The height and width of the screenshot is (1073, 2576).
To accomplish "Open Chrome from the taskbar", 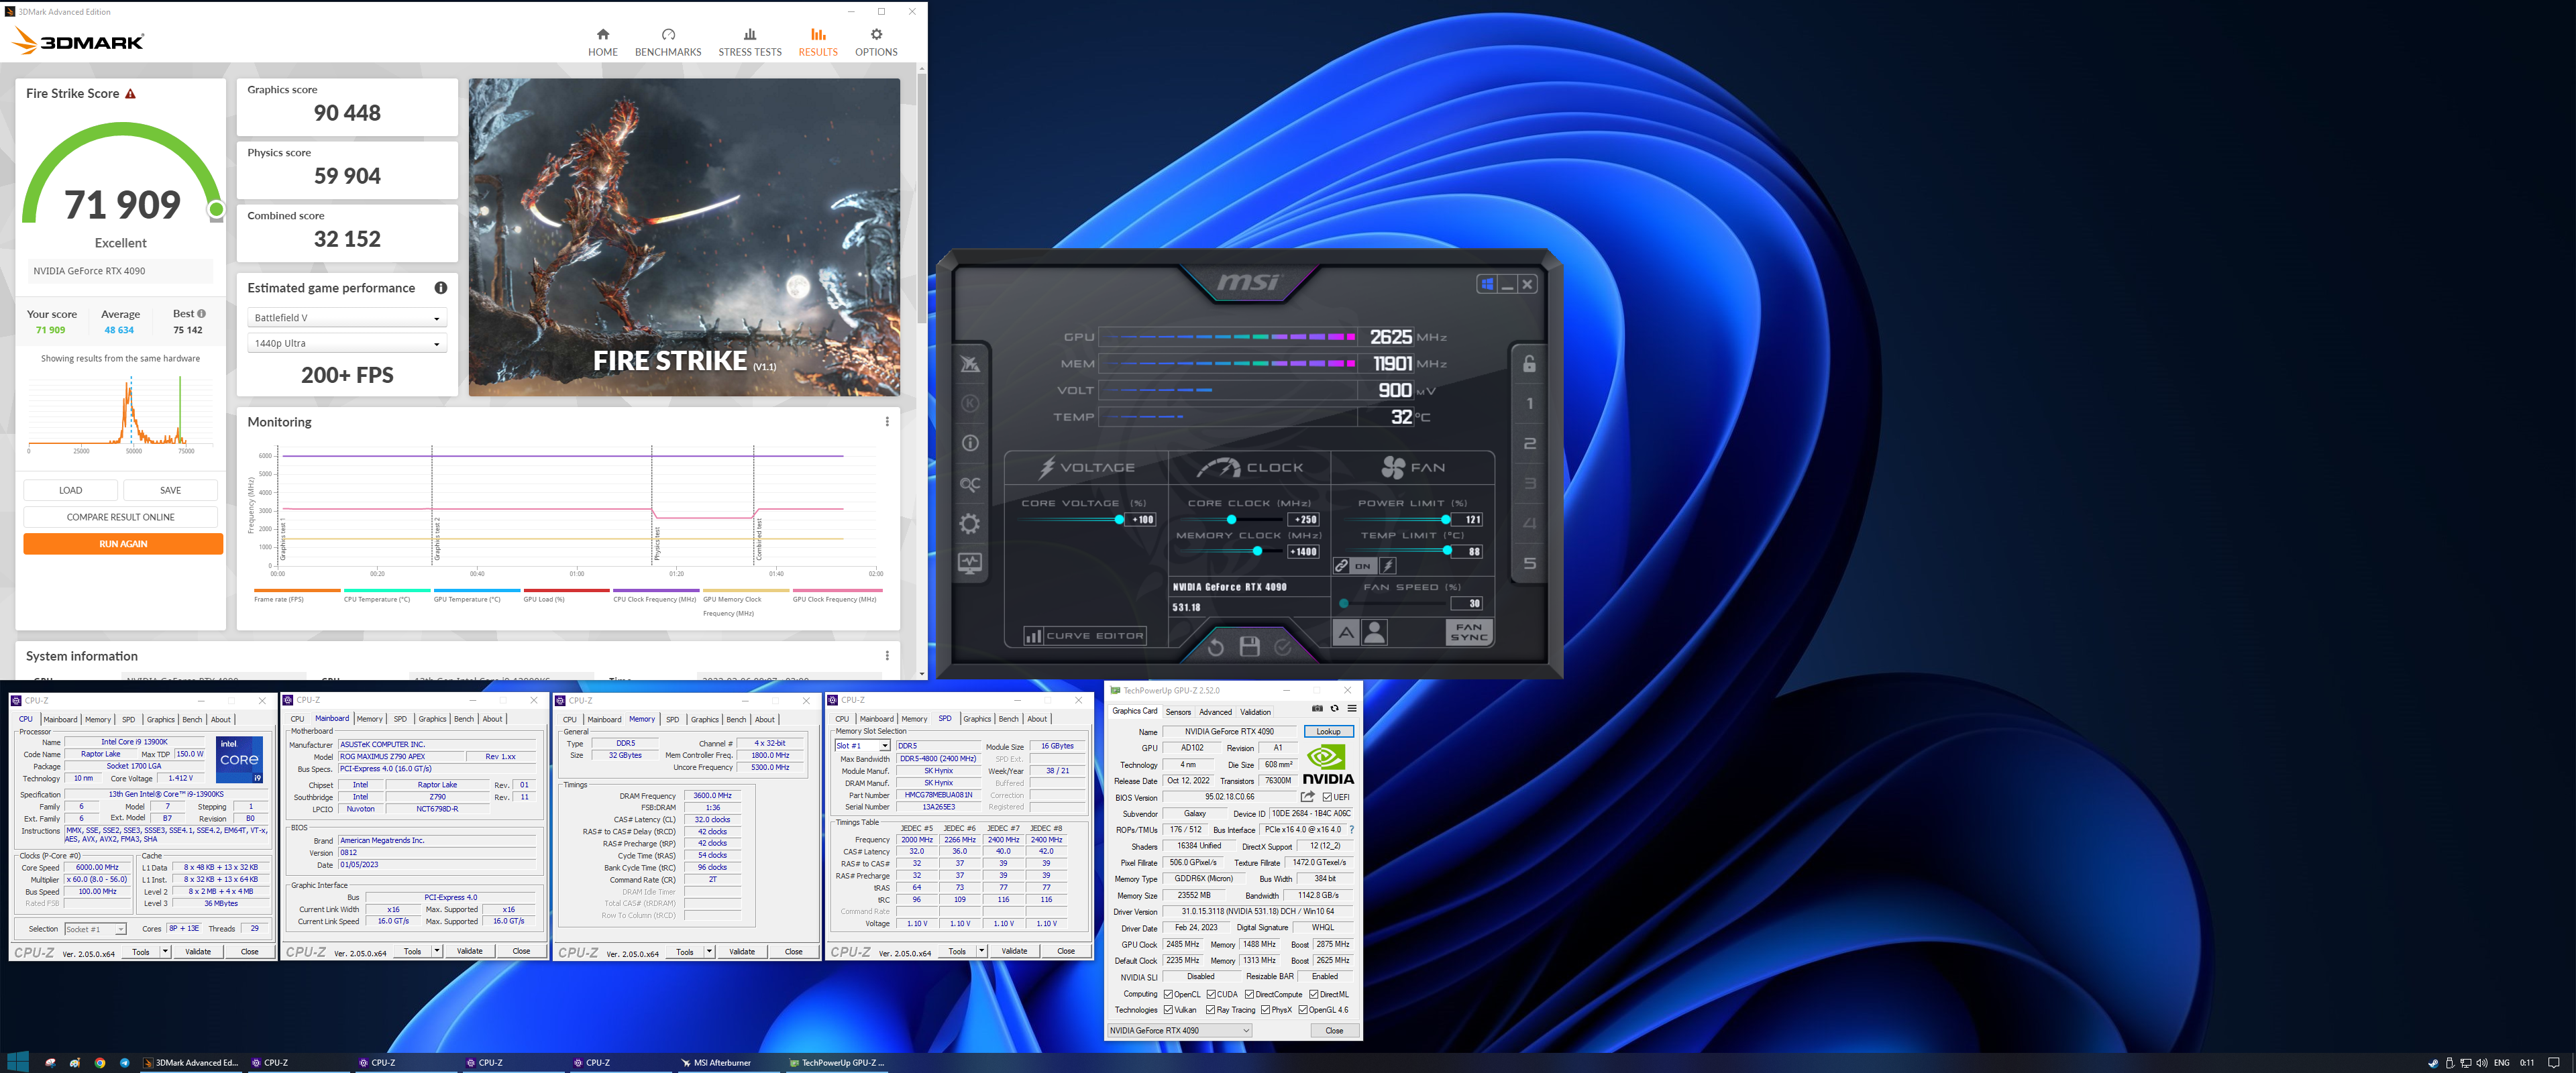I will tap(100, 1063).
